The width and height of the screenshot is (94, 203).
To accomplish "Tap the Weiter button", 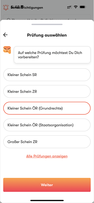I will point(47,185).
